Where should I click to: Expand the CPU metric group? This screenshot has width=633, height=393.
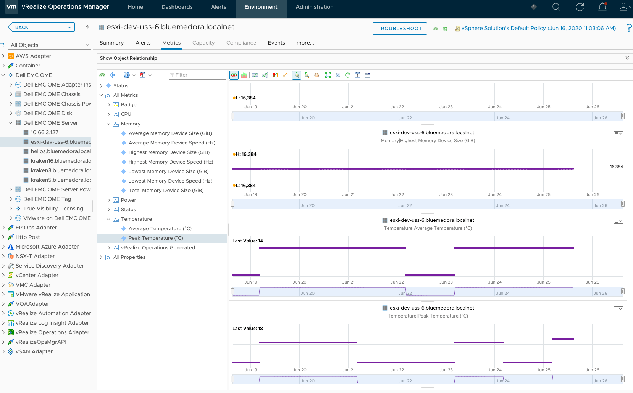point(109,114)
